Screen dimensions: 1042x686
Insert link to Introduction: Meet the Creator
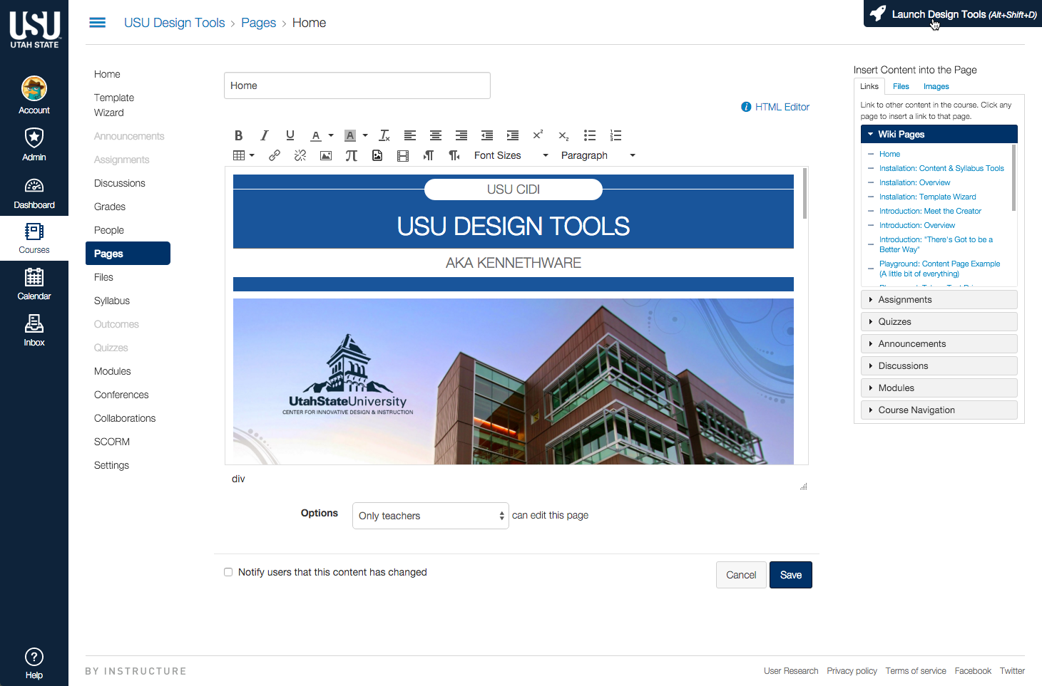930,211
